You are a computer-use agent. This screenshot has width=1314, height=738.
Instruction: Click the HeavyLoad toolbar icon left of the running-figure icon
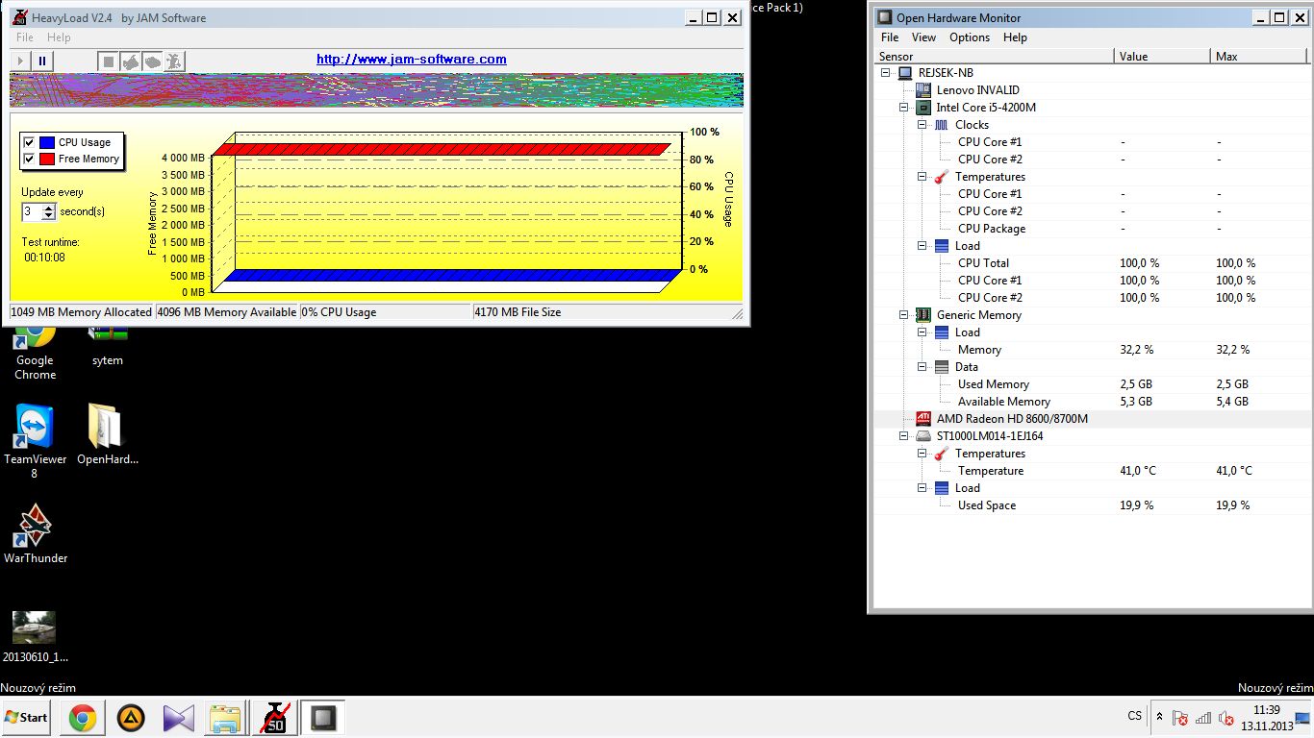[x=153, y=61]
